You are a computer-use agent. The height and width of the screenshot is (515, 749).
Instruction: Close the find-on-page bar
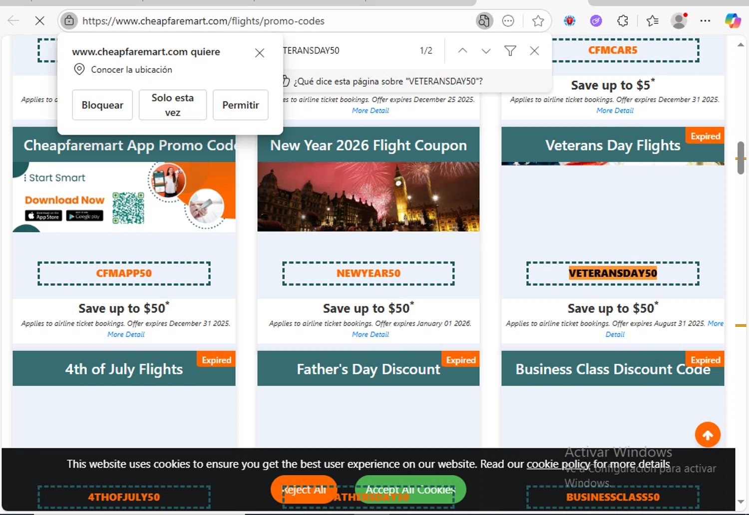(534, 50)
